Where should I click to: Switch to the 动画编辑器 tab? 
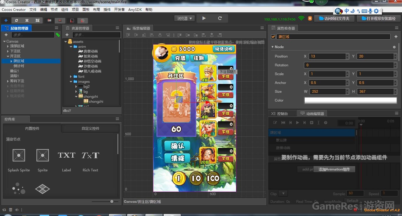312,114
